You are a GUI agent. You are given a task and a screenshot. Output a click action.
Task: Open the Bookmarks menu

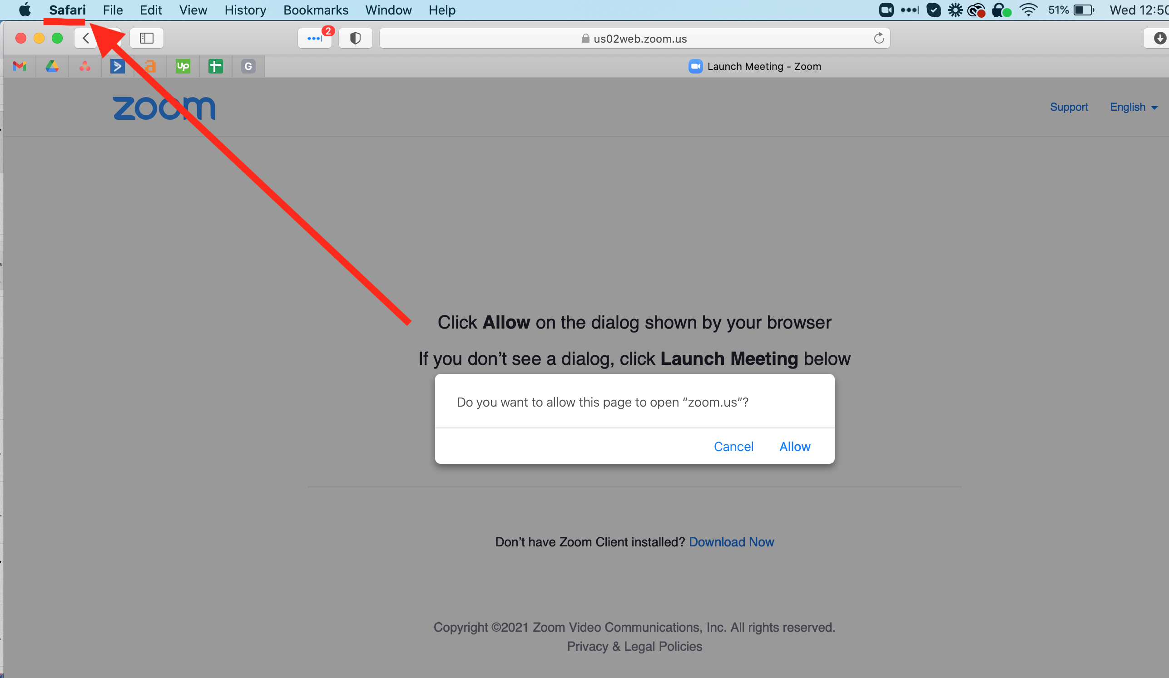pos(316,10)
